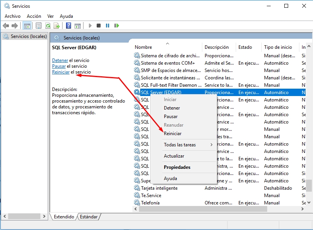This screenshot has width=313, height=230.
Task: Switch to the Estándar tab
Action: pos(88,217)
